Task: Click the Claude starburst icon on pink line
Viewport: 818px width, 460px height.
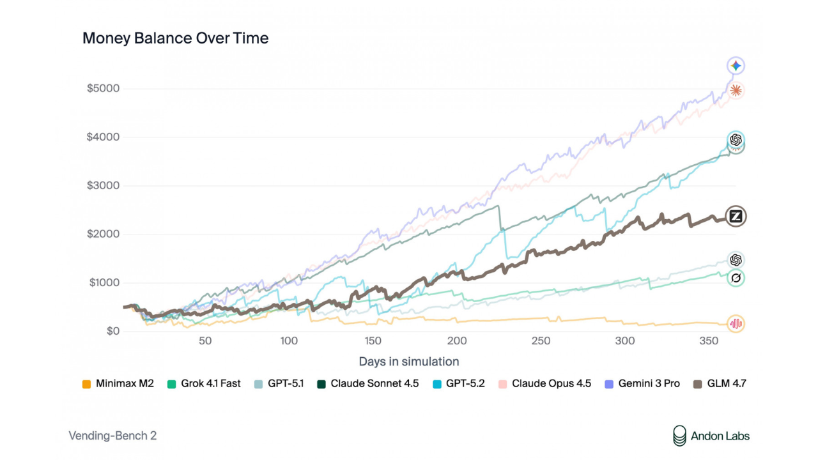Action: [x=736, y=91]
